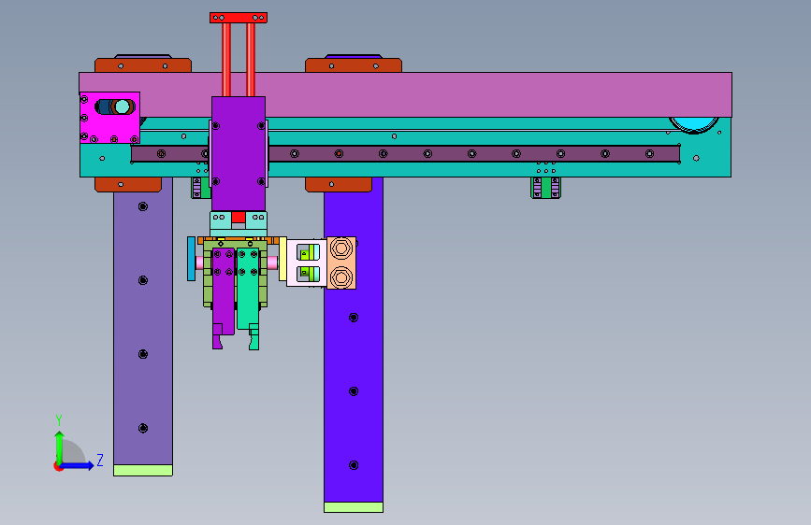Select the red top plate joining the rods
This screenshot has width=811, height=525.
coord(239,18)
